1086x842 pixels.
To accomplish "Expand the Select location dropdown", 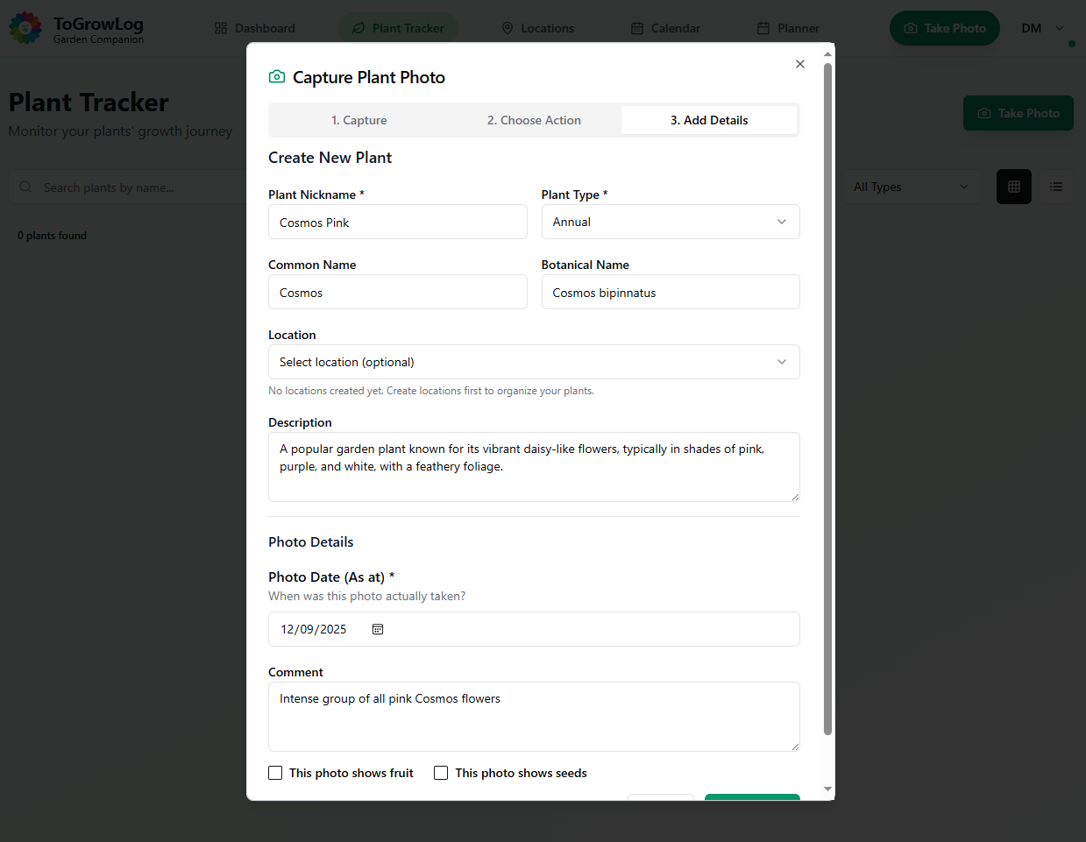I will point(533,362).
